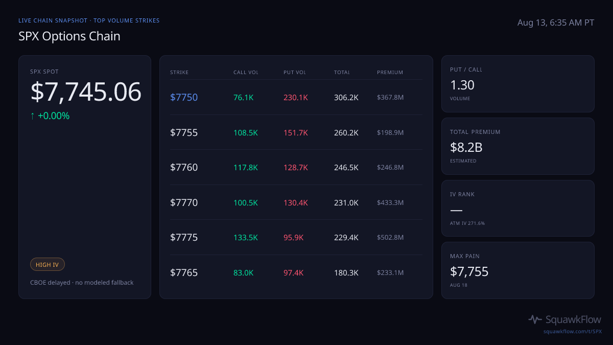Click the 230.1K put volume value
Image resolution: width=613 pixels, height=345 pixels.
pos(296,97)
